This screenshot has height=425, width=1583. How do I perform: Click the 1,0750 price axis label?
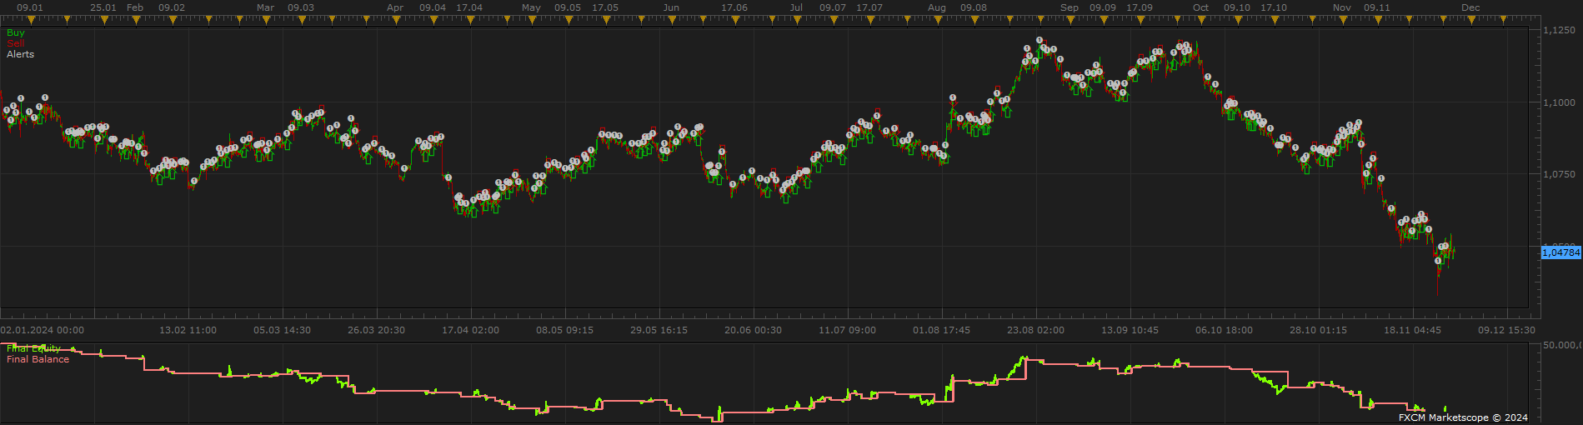point(1560,174)
